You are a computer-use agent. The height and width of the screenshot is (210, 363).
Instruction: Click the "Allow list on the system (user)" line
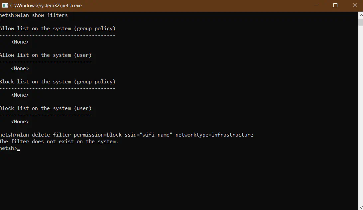[45, 55]
